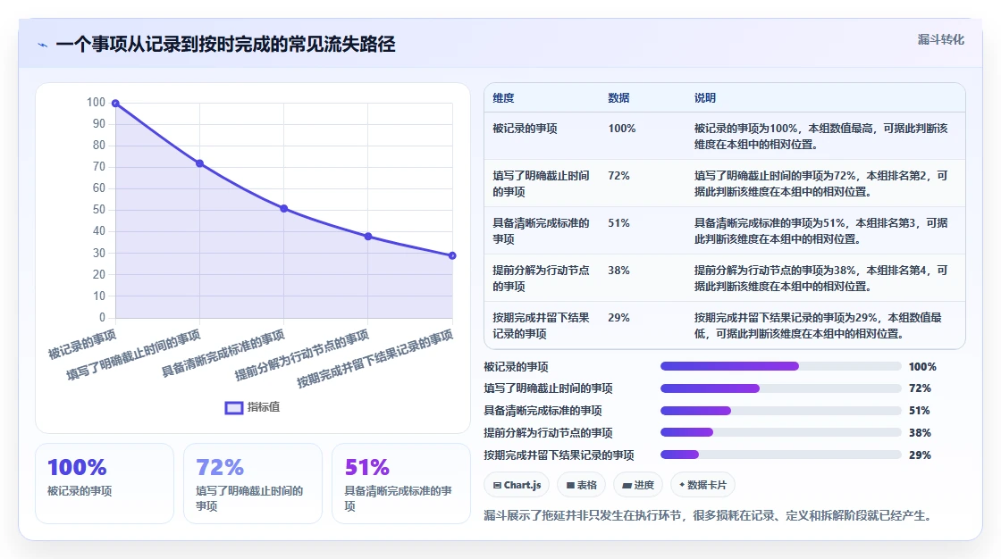The width and height of the screenshot is (1001, 559).
Task: Click the 填写了明确截止时间的事项 progress bar
Action: (x=781, y=388)
